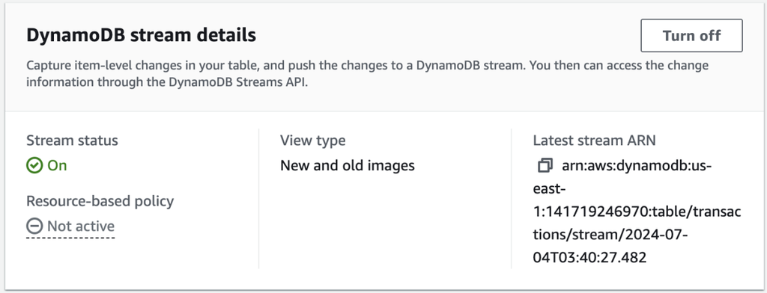Click the Turn off button

(691, 36)
